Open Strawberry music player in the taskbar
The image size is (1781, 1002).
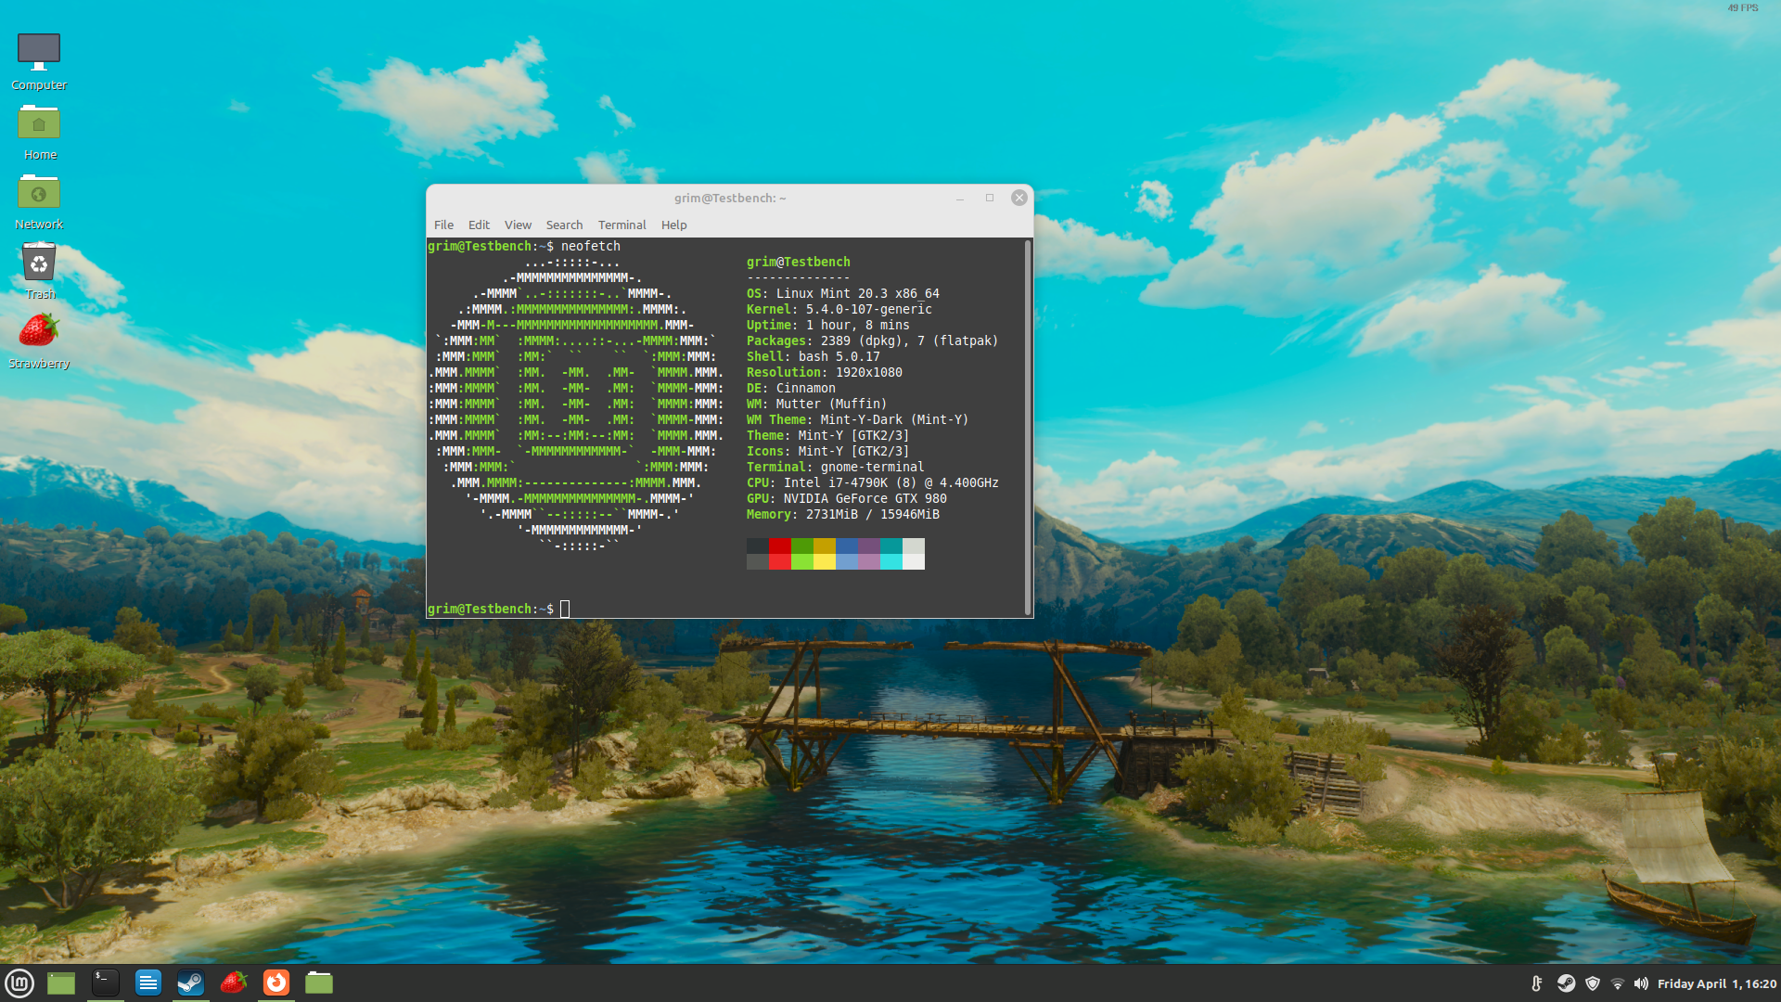(x=234, y=983)
